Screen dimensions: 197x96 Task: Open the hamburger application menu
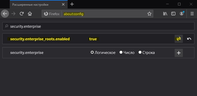click(x=192, y=14)
